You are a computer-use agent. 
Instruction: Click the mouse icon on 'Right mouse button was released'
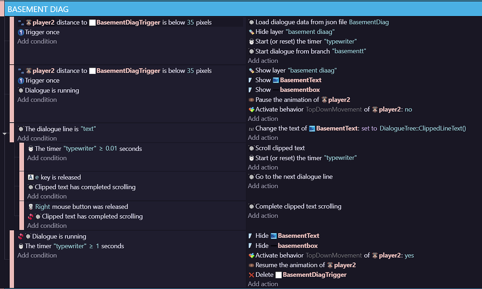pos(30,206)
